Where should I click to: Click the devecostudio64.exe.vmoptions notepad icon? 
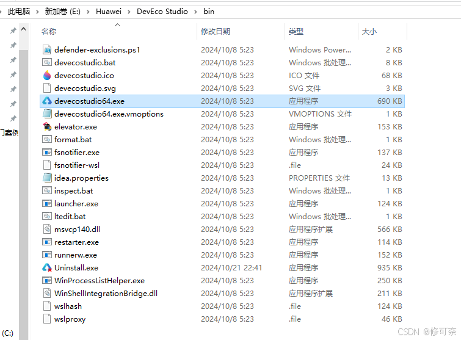click(47, 114)
